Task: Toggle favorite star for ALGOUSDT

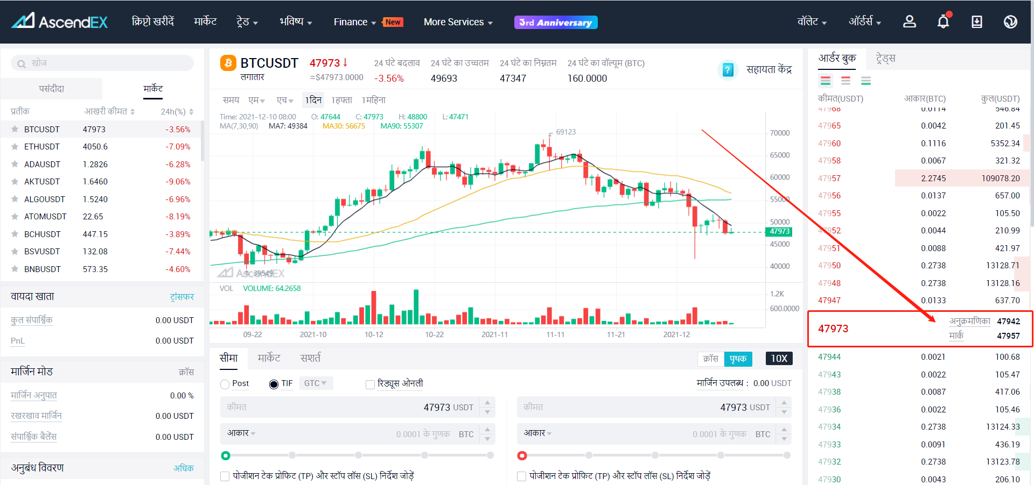Action: (15, 199)
